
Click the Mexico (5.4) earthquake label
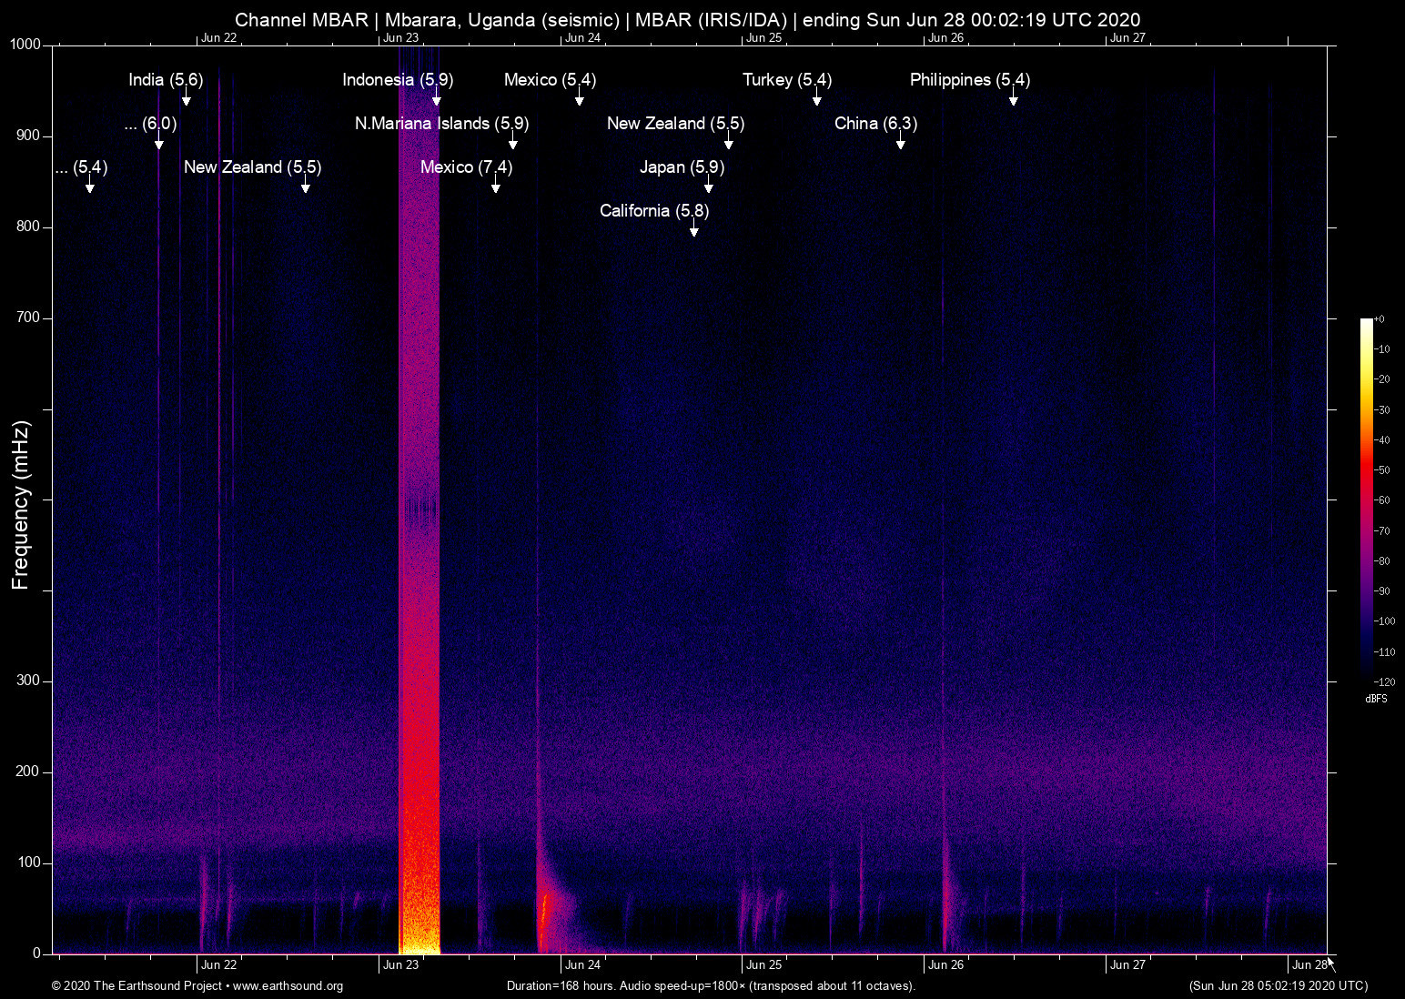click(x=550, y=80)
